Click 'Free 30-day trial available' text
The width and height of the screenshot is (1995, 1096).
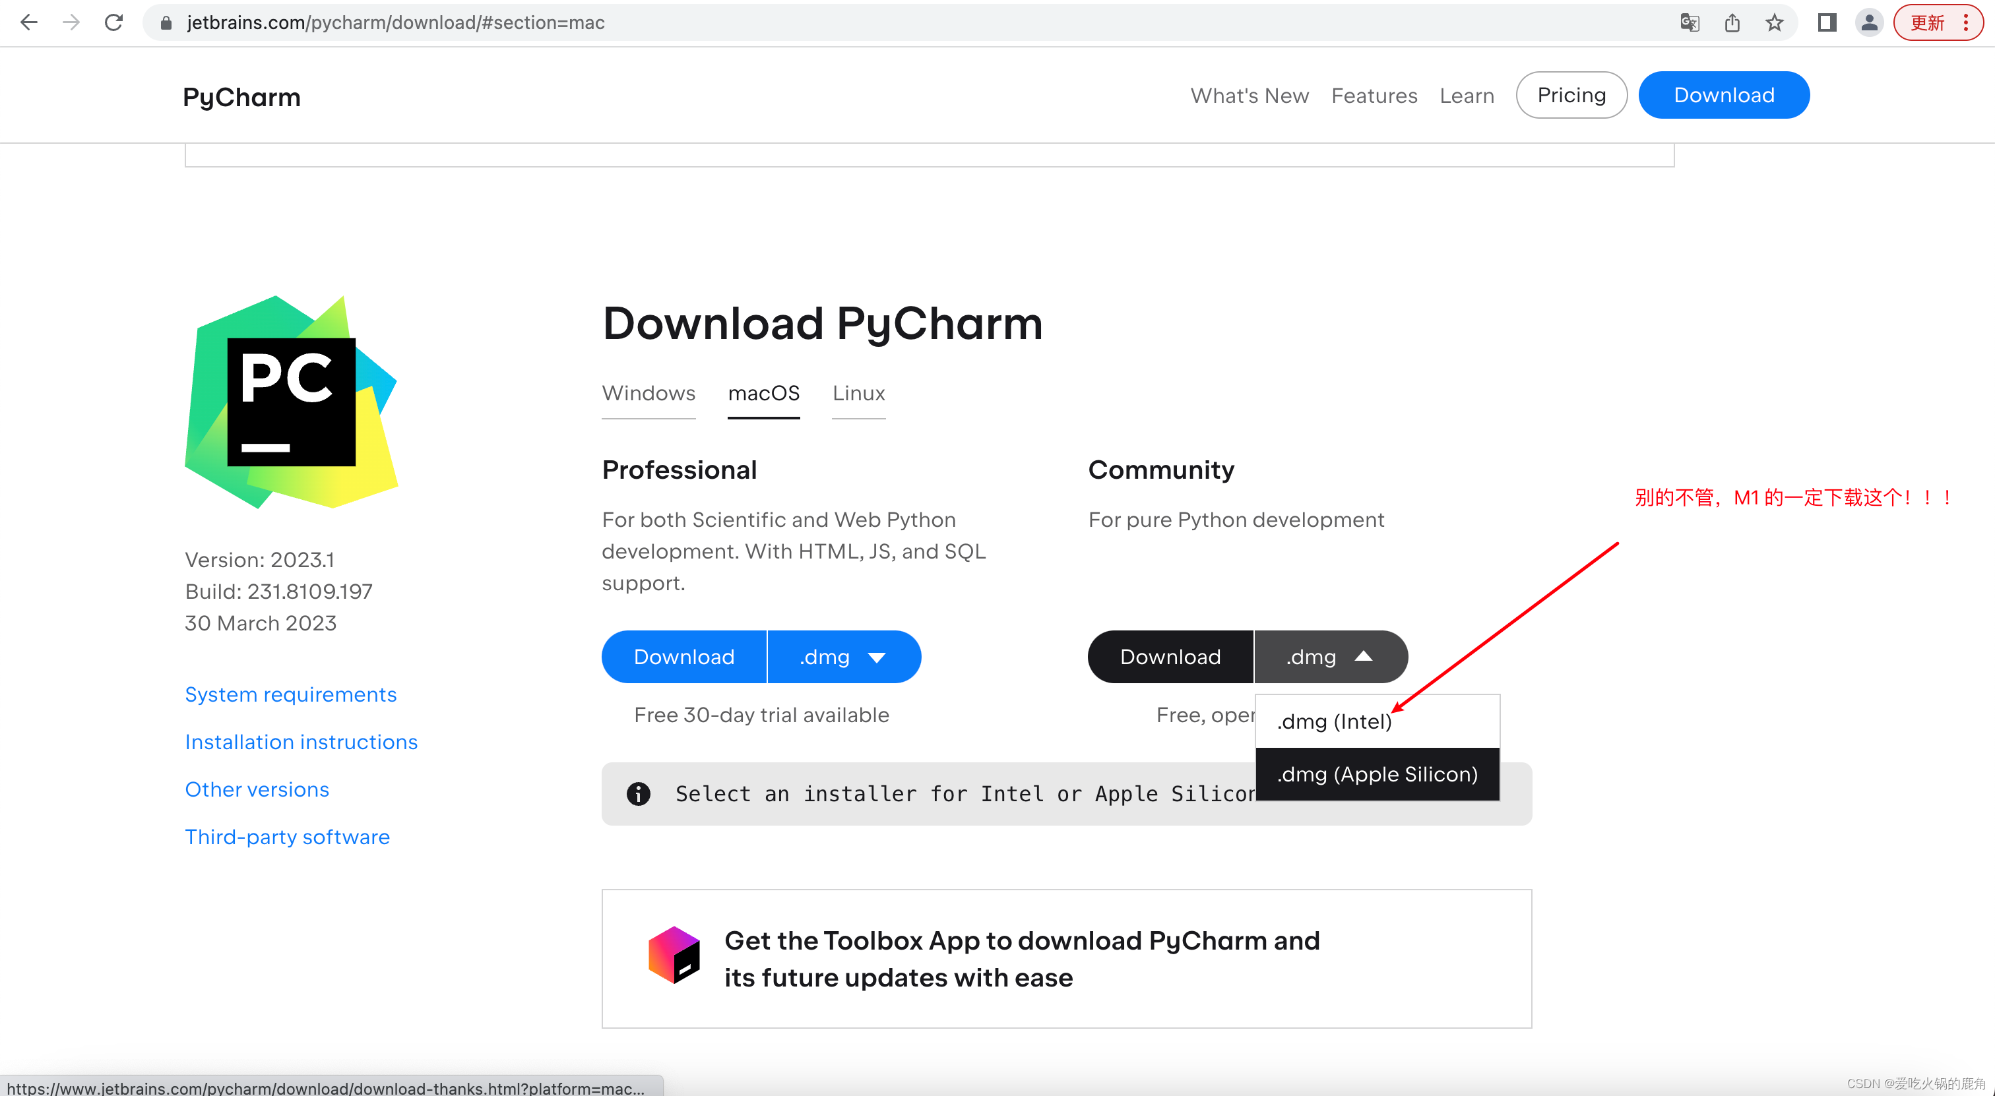(x=761, y=714)
